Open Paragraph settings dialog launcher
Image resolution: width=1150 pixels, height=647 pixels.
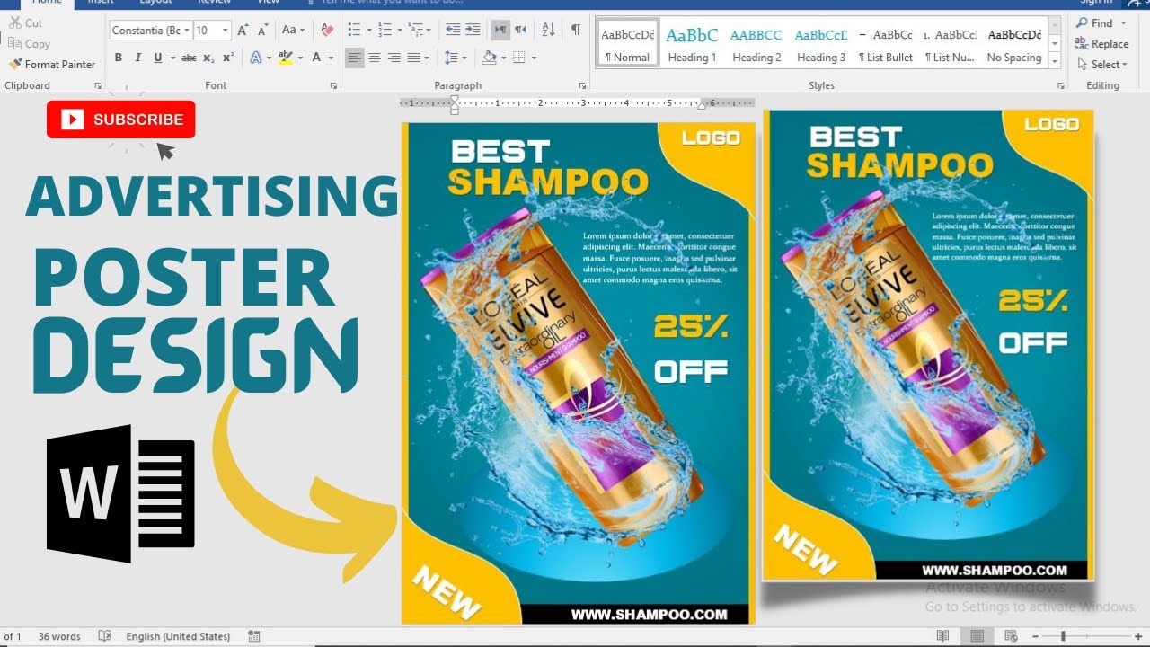tap(585, 86)
